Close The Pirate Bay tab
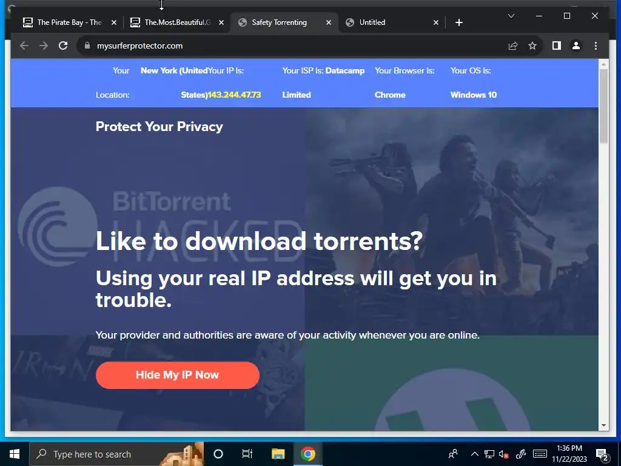Viewport: 621px width, 466px height. point(114,22)
